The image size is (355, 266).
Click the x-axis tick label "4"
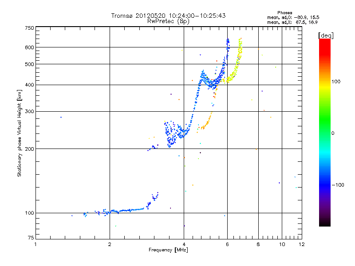[184, 244]
